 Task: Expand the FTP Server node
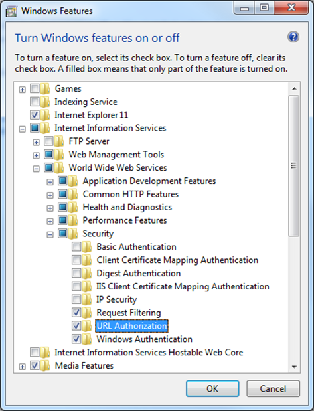pos(36,142)
